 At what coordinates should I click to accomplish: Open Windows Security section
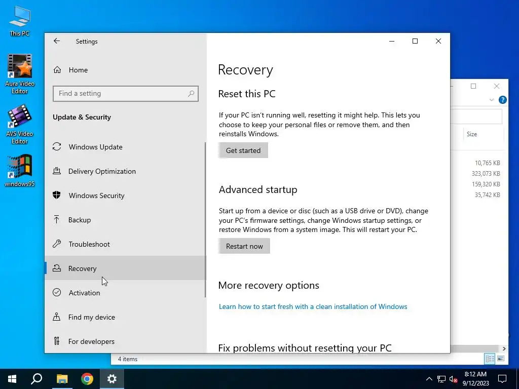(x=125, y=196)
